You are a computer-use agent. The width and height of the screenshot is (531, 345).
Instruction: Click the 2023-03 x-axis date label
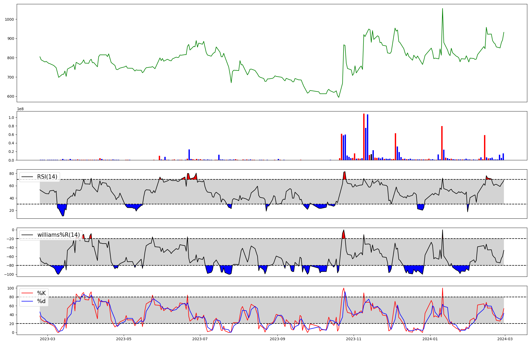click(48, 339)
